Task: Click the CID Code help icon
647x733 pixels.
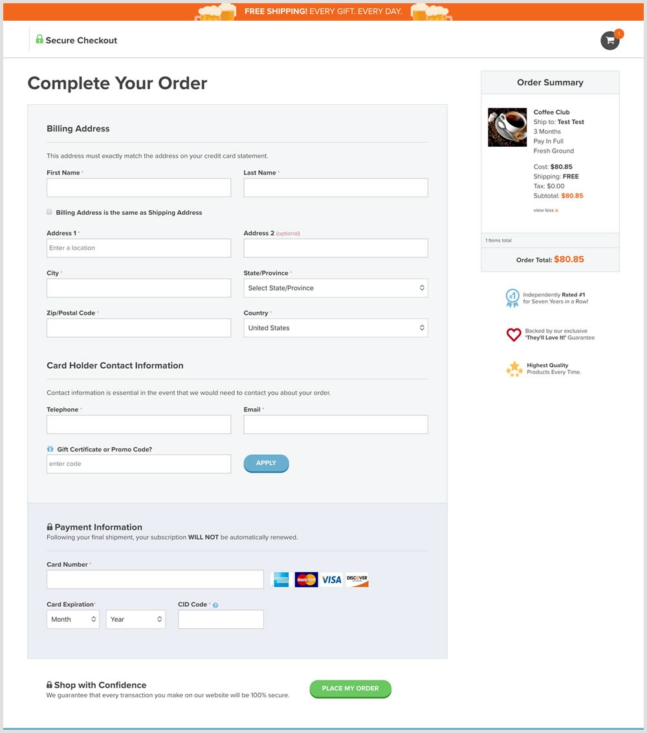Action: (x=215, y=606)
